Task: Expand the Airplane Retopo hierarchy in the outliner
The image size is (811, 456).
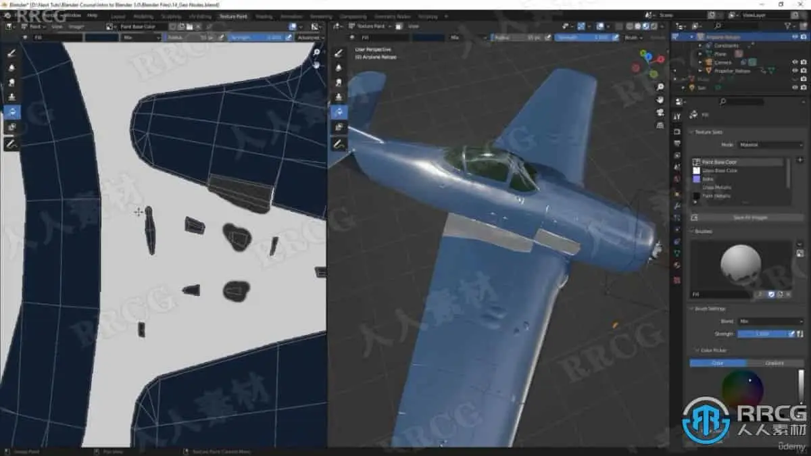Action: point(692,36)
